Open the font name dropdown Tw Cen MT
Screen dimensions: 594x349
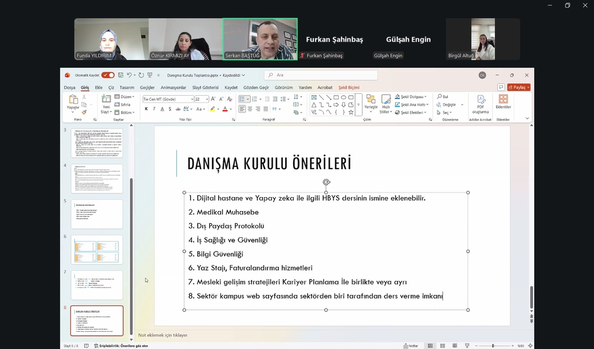coord(168,99)
